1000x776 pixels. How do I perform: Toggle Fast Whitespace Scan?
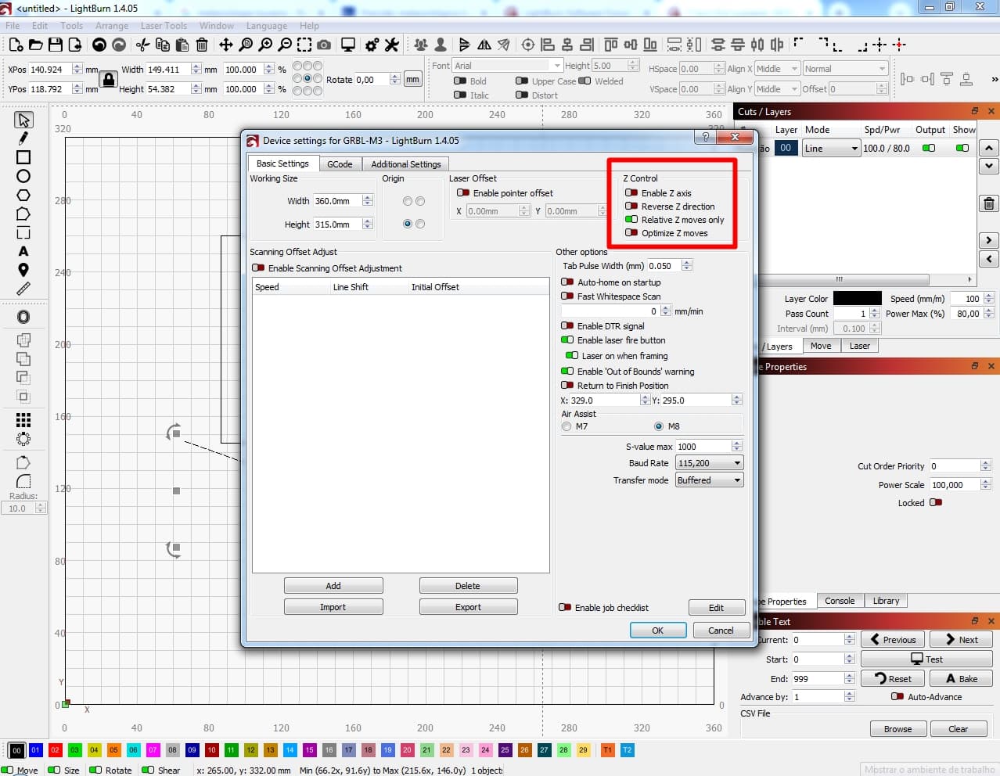tap(566, 296)
